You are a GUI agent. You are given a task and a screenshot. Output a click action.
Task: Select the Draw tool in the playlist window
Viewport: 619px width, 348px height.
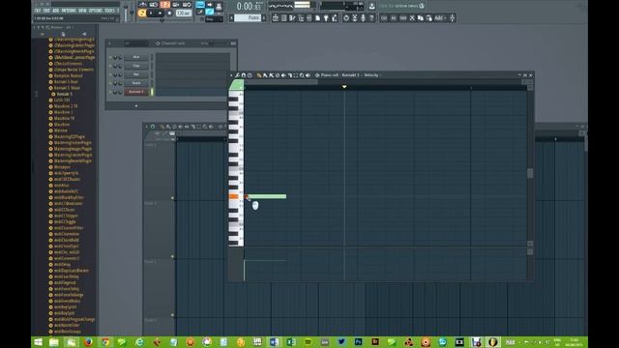(162, 127)
